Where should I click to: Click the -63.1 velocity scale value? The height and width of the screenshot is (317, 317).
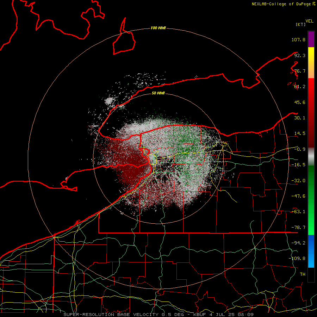click(298, 212)
